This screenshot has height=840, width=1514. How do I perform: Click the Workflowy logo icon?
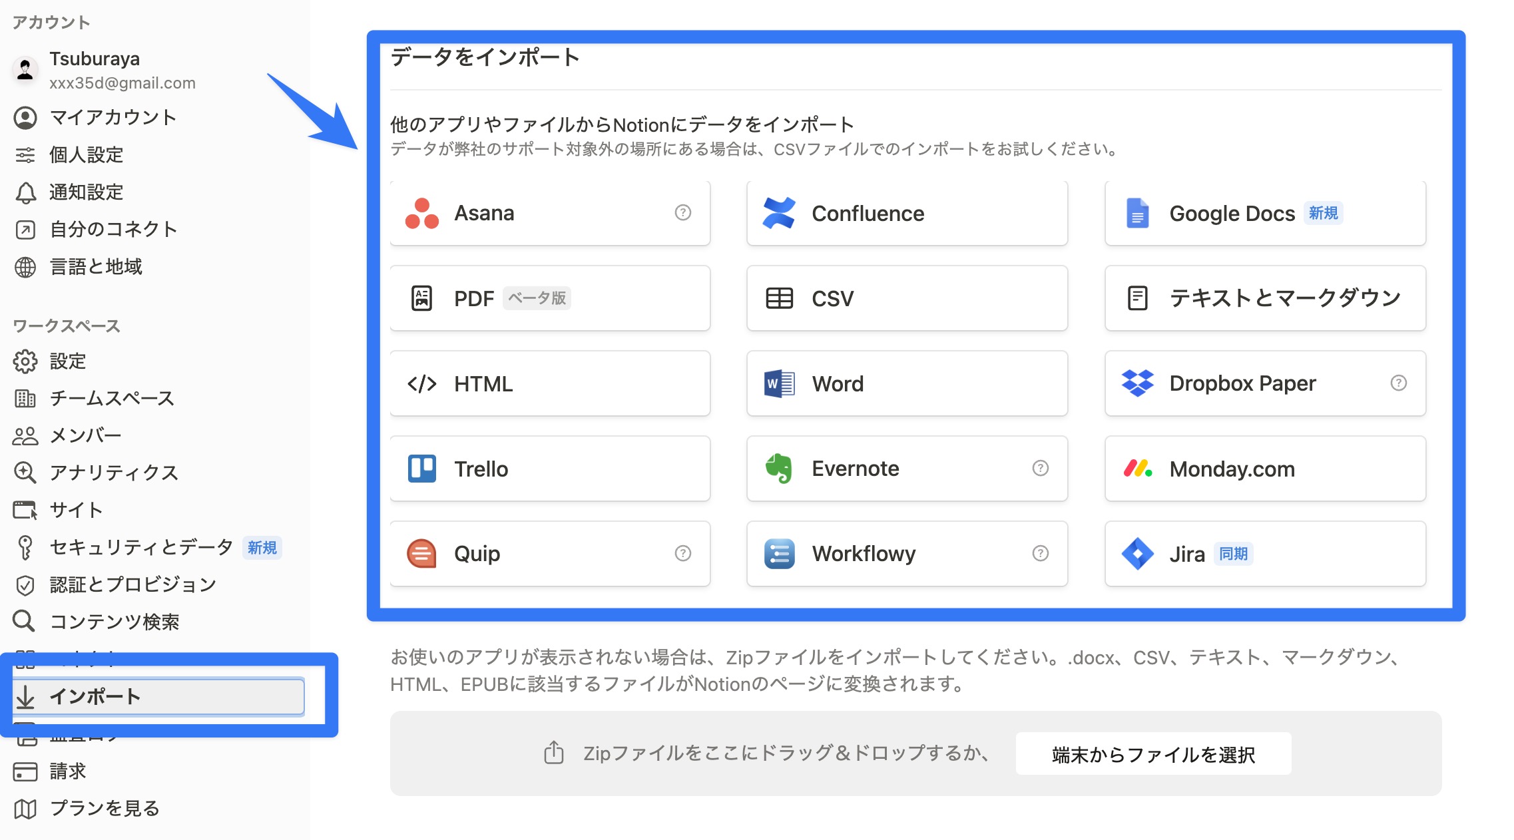pos(779,554)
